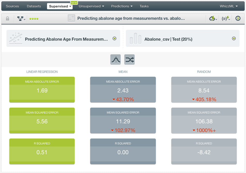Click the linear regression model thumbnail icon

click(15, 38)
